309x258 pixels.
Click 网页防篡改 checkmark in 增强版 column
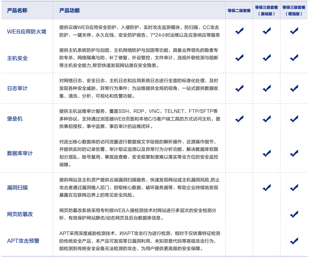click(294, 214)
